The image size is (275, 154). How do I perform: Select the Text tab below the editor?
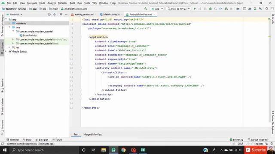76,134
